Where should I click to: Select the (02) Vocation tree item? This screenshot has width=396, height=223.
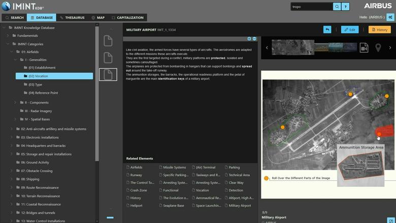[54, 76]
